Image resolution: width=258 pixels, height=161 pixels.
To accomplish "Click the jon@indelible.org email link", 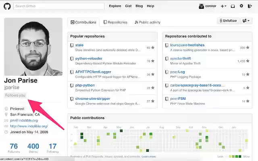I will pyautogui.click(x=24, y=120).
